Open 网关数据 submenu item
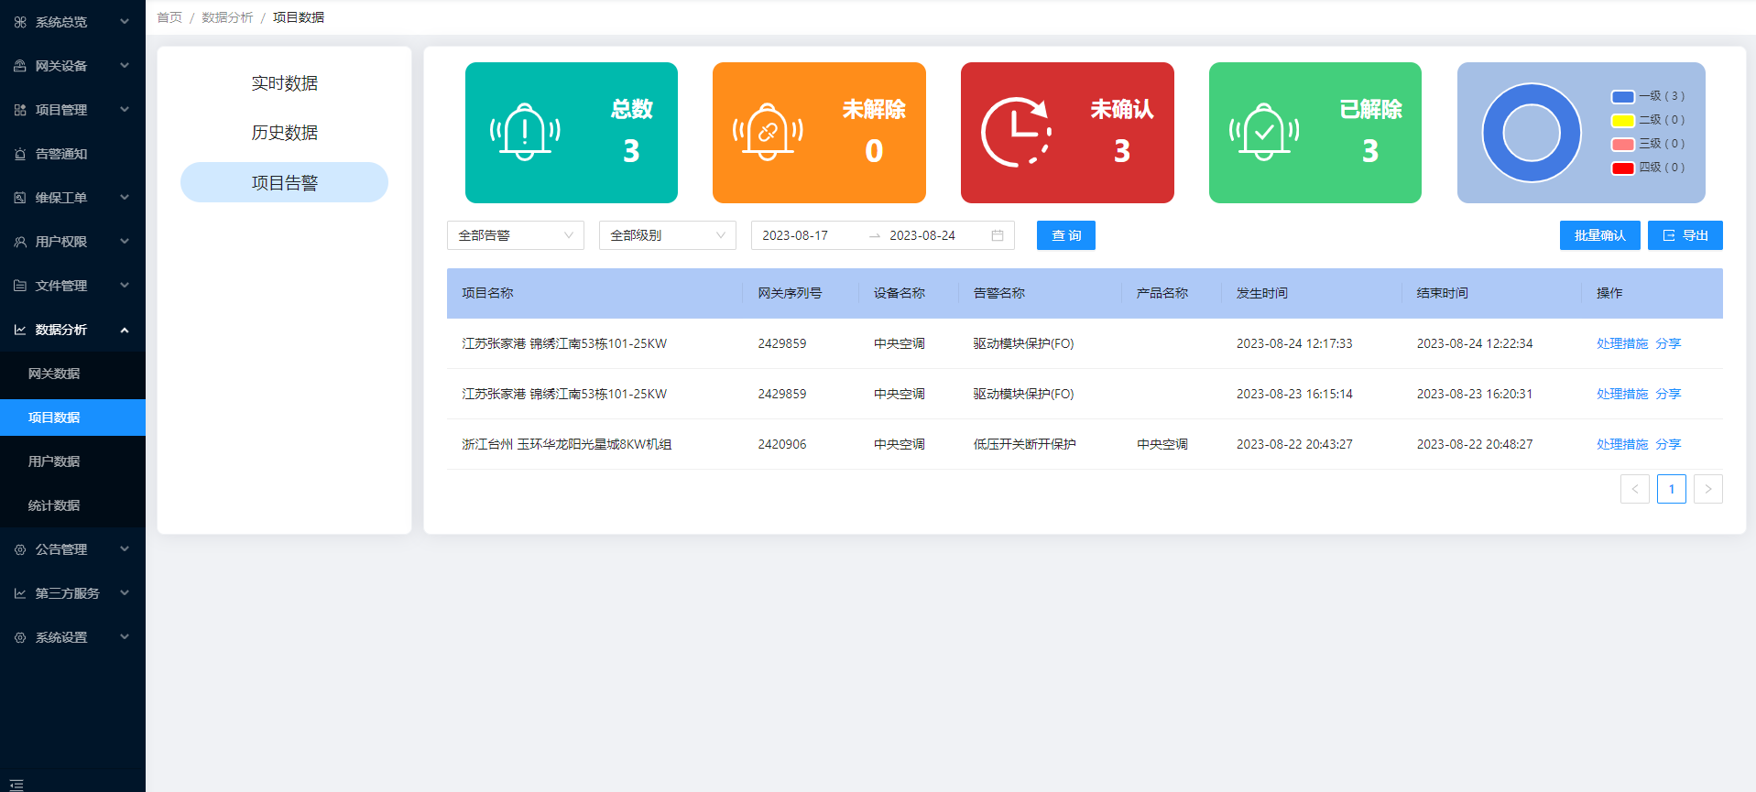Image resolution: width=1756 pixels, height=792 pixels. [x=72, y=374]
